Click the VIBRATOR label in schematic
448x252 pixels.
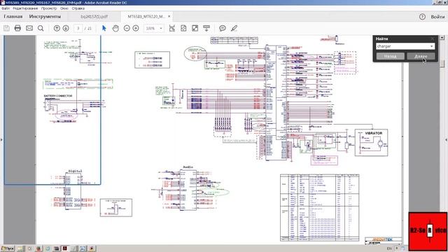click(x=373, y=133)
